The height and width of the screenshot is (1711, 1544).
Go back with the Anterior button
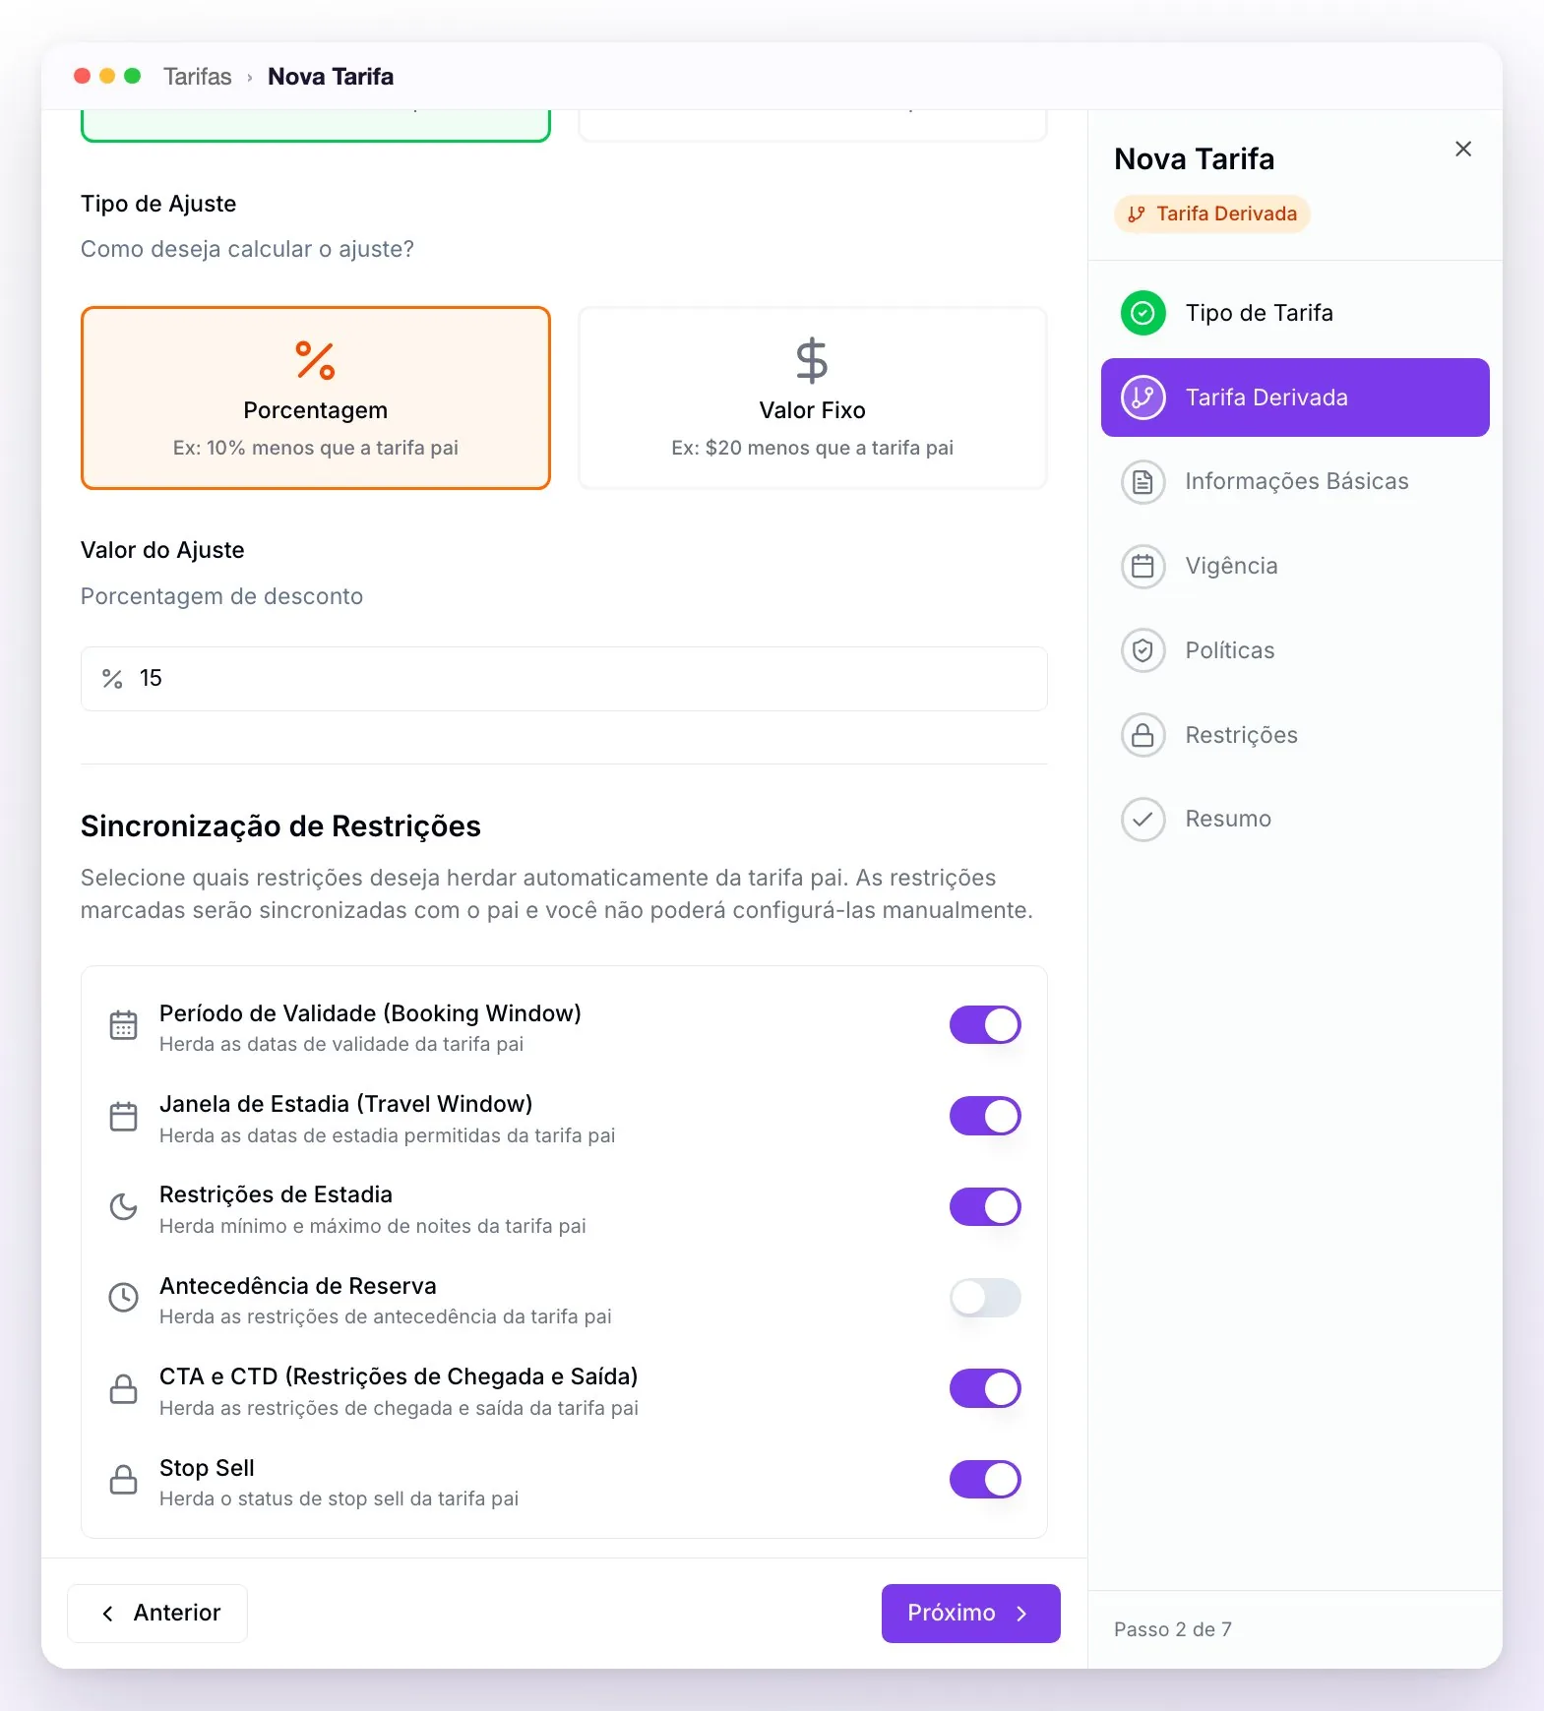click(157, 1614)
